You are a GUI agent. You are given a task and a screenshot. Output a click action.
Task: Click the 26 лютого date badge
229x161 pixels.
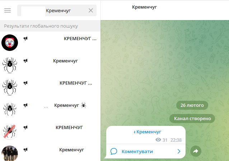click(x=192, y=105)
